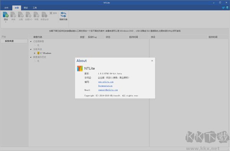The width and height of the screenshot is (230, 151).
Task: Click the image list (映像列表) column header
Action: [38, 37]
